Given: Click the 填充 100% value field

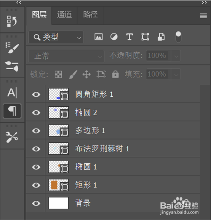Looking at the screenshot, I should click(x=159, y=74).
